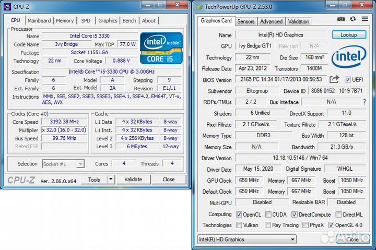The height and width of the screenshot is (250, 376).
Task: Click the Bus Interface question mark
Action: coord(365,102)
